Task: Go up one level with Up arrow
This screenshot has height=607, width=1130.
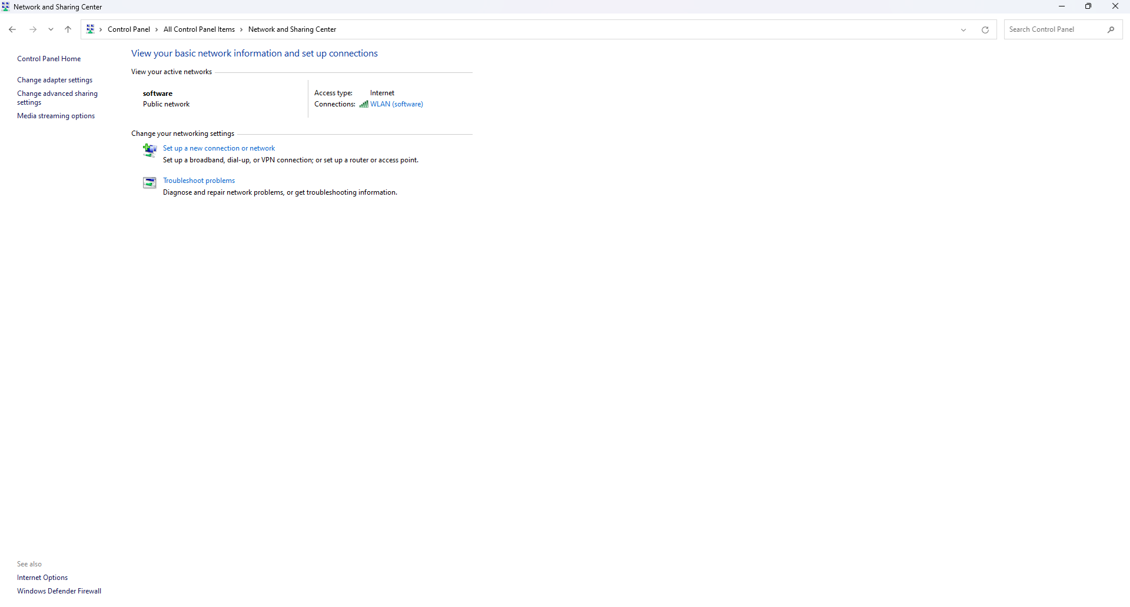Action: click(x=68, y=29)
